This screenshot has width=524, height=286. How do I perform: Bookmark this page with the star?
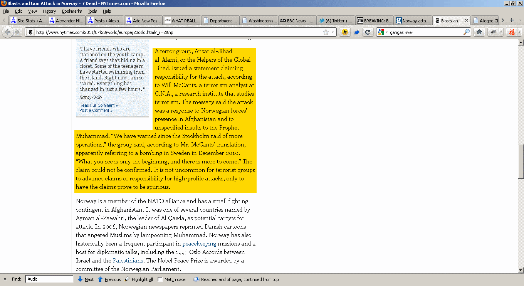pos(326,32)
